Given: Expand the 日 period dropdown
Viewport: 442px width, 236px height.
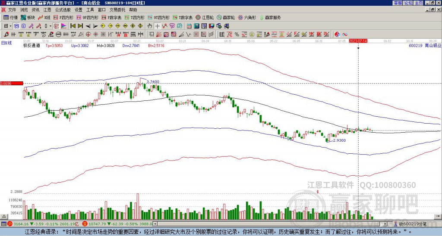Looking at the screenshot, I should (x=6, y=26).
